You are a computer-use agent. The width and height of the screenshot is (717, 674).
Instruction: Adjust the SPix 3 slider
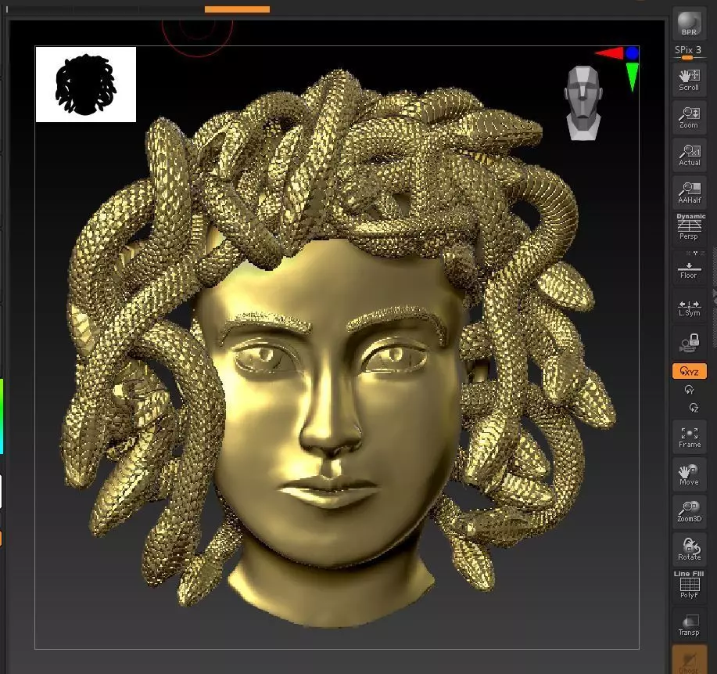point(688,52)
